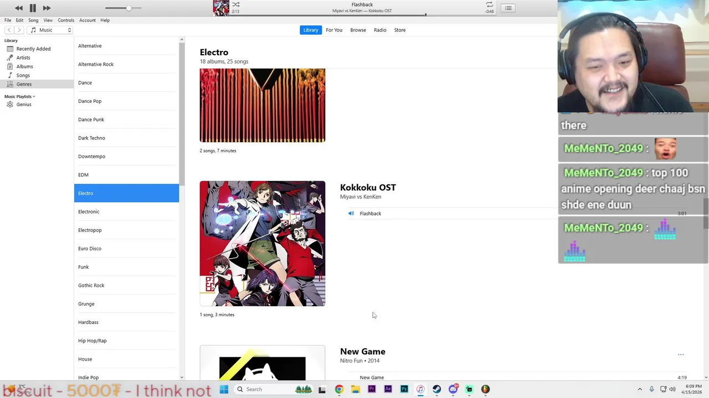
Task: Switch to the Store tab
Action: pos(400,30)
